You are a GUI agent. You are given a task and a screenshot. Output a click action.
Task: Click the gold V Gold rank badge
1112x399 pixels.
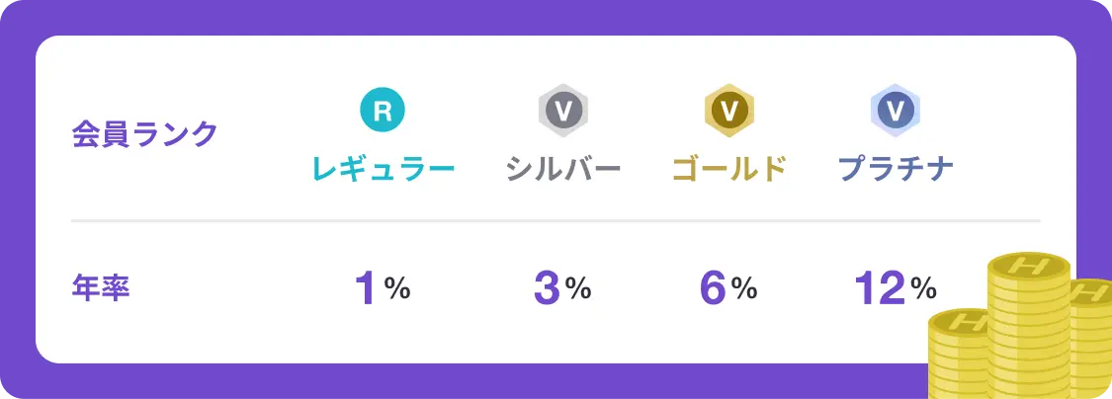coord(729,111)
